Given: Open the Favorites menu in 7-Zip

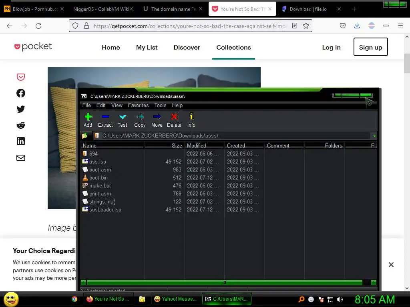Looking at the screenshot, I should coord(138,105).
